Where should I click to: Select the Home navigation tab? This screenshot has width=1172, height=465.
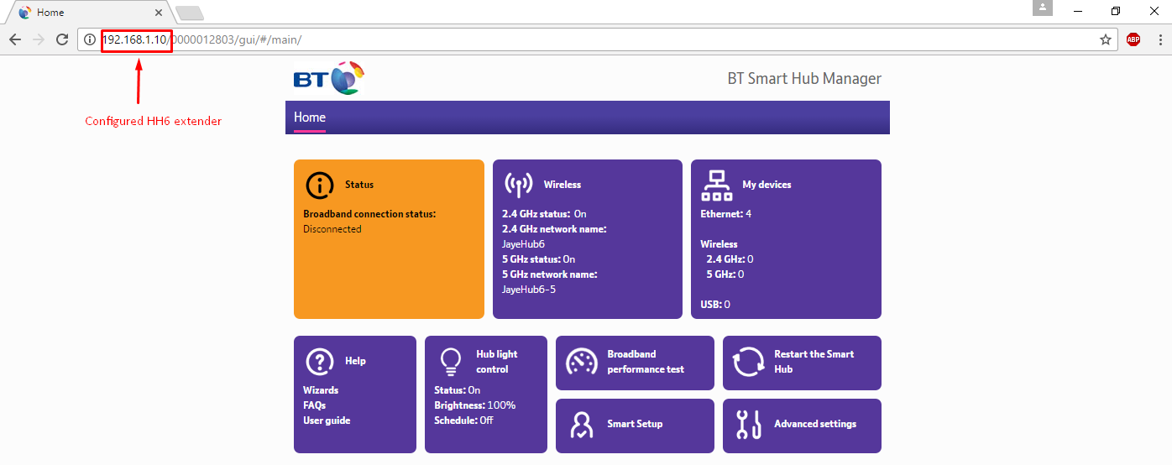[310, 118]
